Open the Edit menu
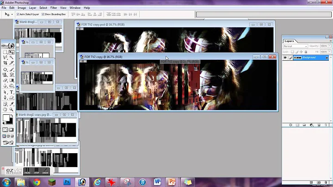The image size is (333, 187). click(12, 8)
